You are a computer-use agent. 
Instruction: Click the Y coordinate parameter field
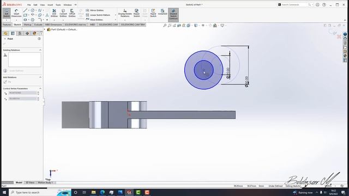click(x=22, y=99)
